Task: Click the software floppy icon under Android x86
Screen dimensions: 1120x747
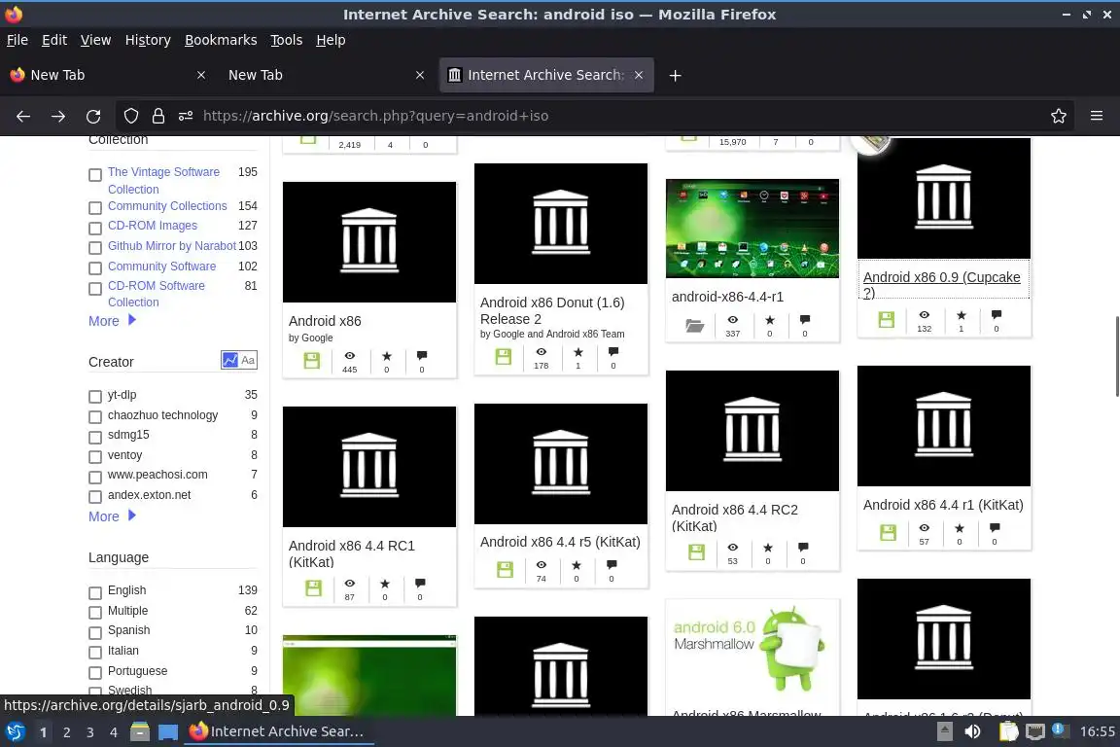Action: tap(312, 360)
